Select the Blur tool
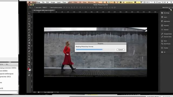Screen dimensions: 173x97 point(29,46)
